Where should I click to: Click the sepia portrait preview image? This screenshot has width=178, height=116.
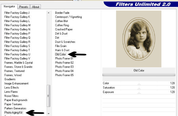[139, 39]
